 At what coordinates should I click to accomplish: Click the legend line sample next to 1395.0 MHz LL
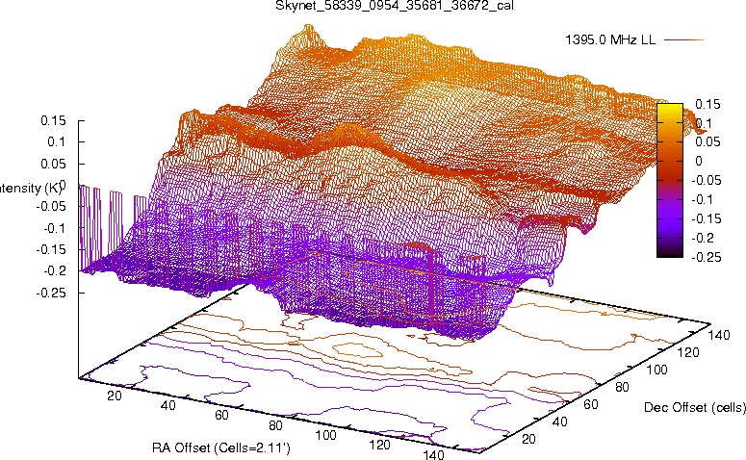click(683, 40)
